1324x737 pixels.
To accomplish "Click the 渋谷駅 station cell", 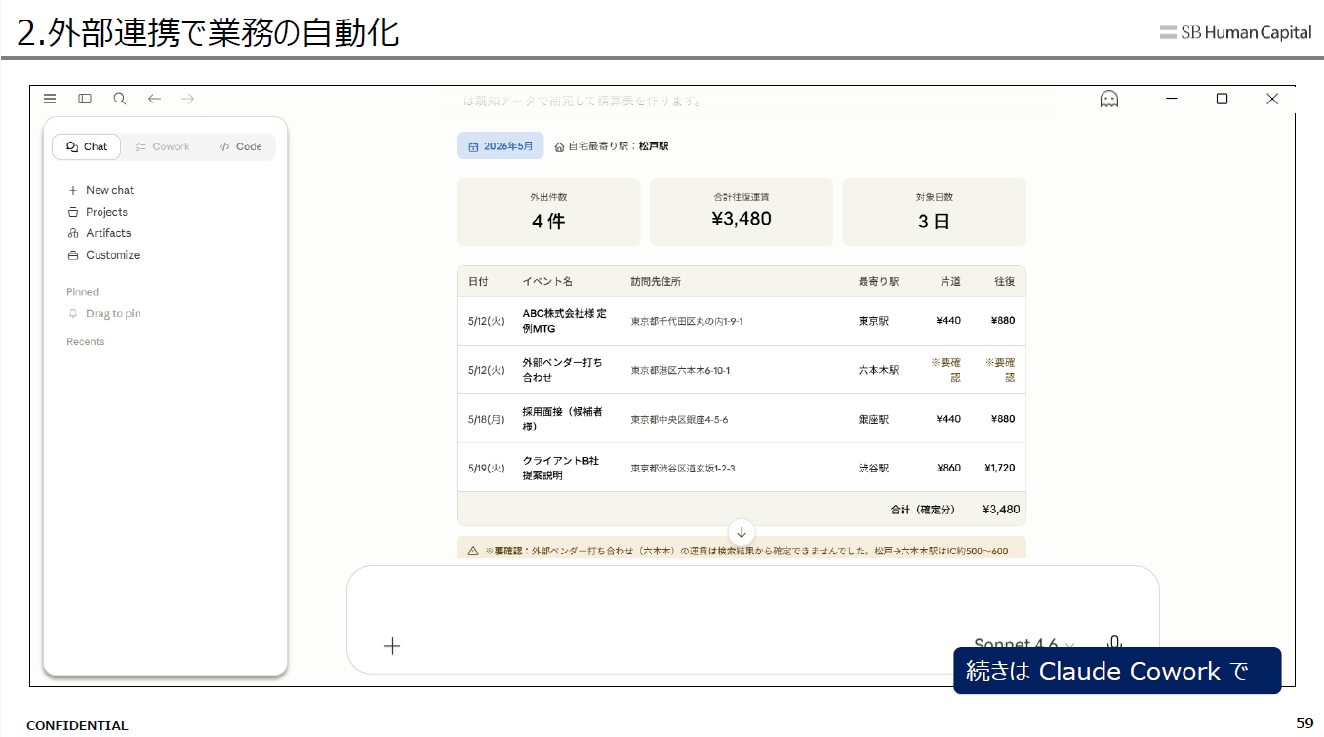I will (873, 468).
